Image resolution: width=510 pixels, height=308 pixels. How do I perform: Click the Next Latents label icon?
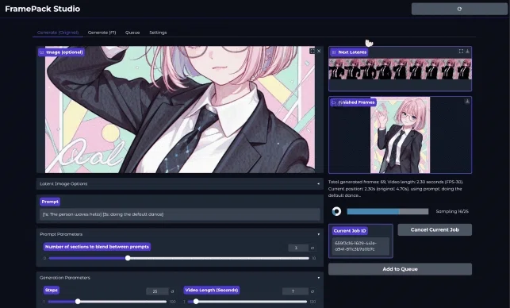click(x=334, y=52)
